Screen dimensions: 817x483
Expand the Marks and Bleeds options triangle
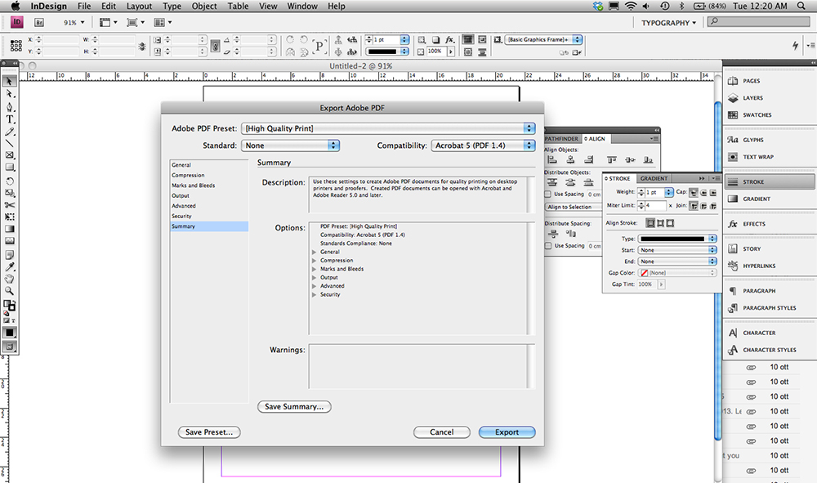(x=315, y=269)
